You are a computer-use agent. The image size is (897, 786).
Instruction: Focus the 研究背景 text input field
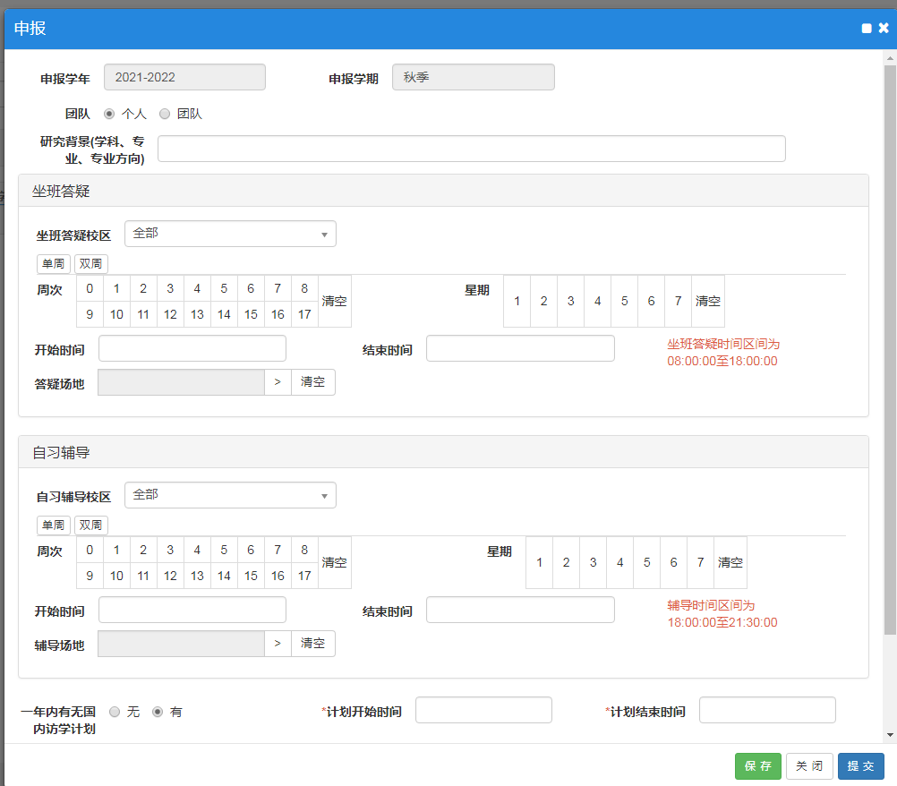click(471, 149)
